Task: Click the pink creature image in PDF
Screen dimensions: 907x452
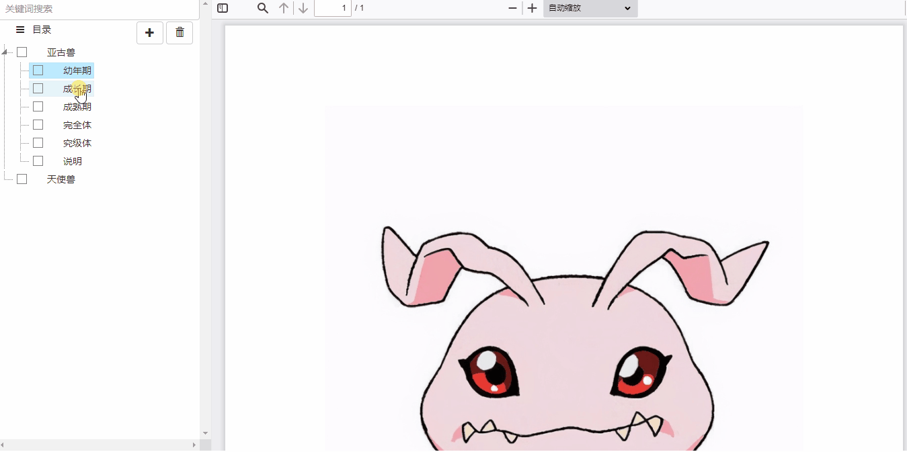Action: (x=564, y=279)
